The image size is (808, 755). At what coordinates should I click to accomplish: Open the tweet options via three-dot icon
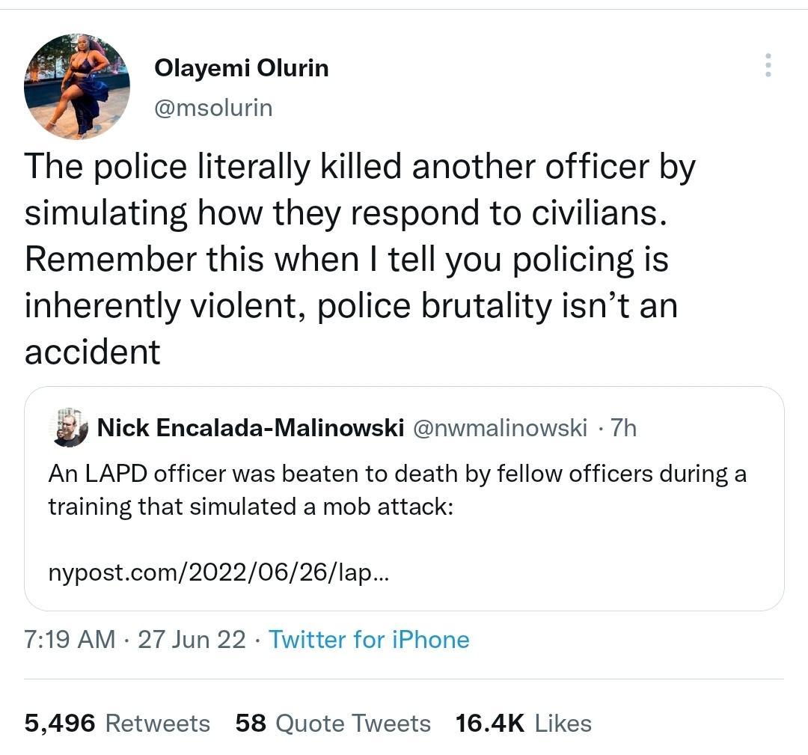coord(768,67)
